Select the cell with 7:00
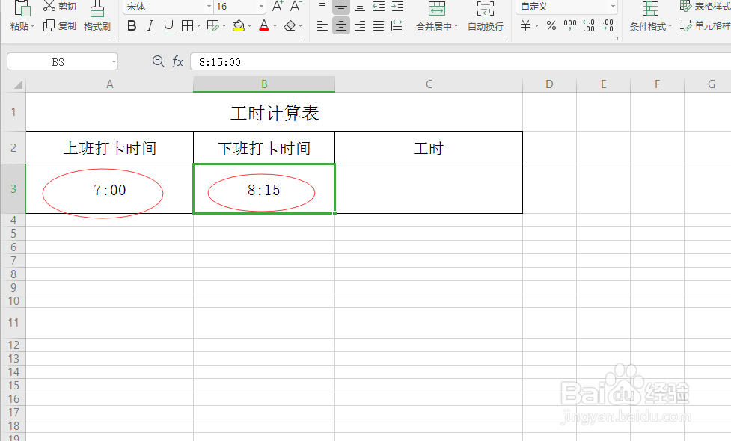The width and height of the screenshot is (731, 441). [x=109, y=189]
